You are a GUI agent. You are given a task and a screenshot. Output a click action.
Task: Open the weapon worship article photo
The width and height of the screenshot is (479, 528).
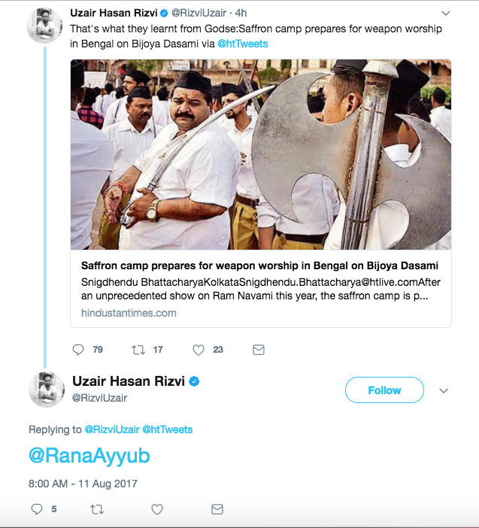coord(261,154)
